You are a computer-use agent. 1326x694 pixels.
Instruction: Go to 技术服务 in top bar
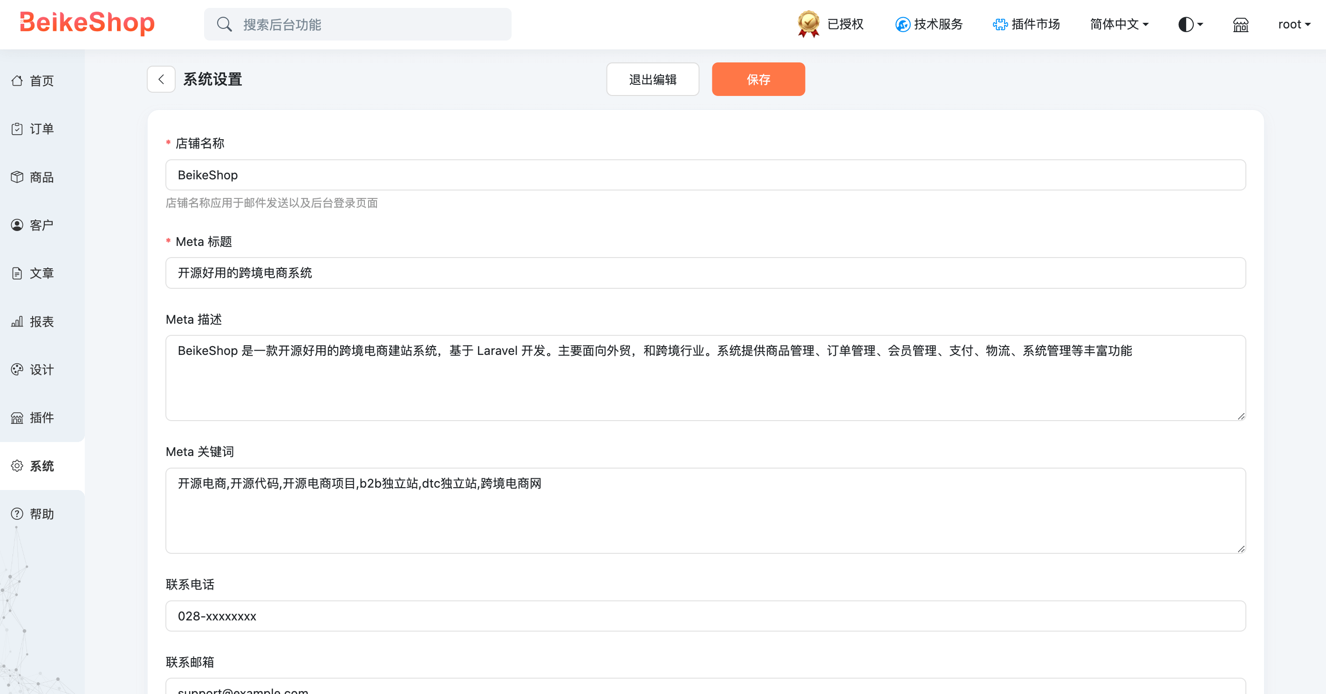pyautogui.click(x=928, y=24)
